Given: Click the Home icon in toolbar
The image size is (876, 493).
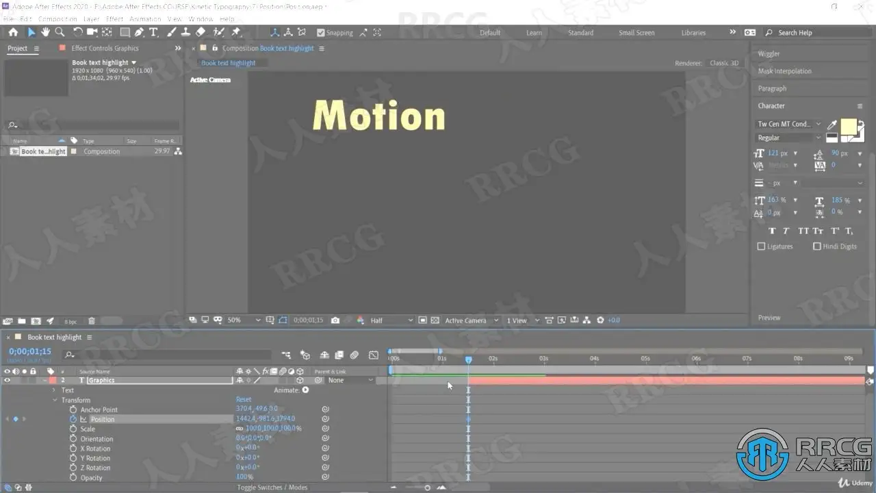Looking at the screenshot, I should click(13, 32).
